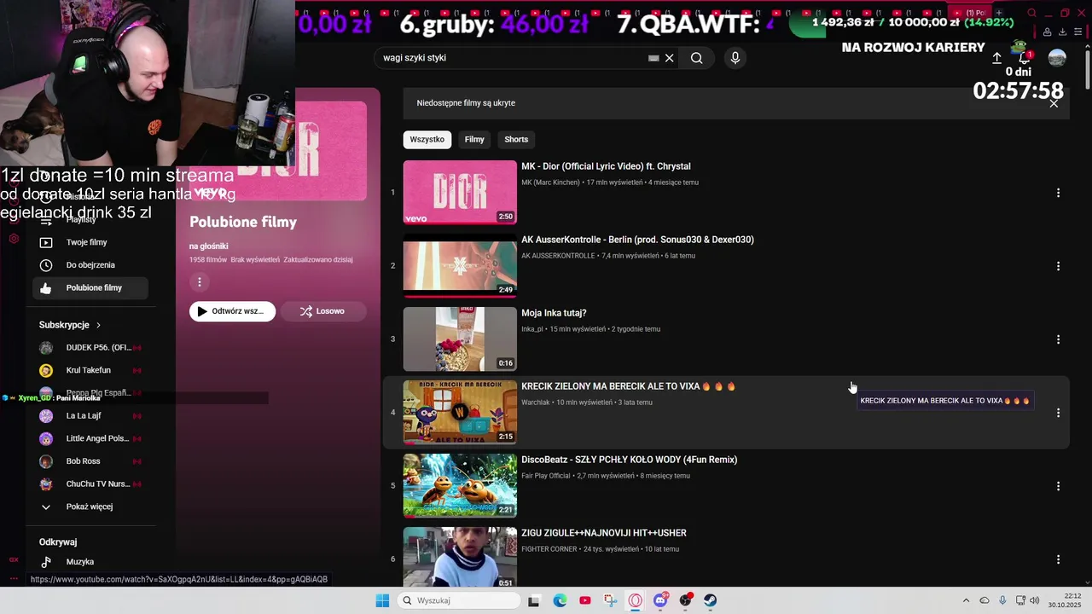1092x614 pixels.
Task: Switch to the '(1) Pol' browser tab
Action: [x=971, y=13]
